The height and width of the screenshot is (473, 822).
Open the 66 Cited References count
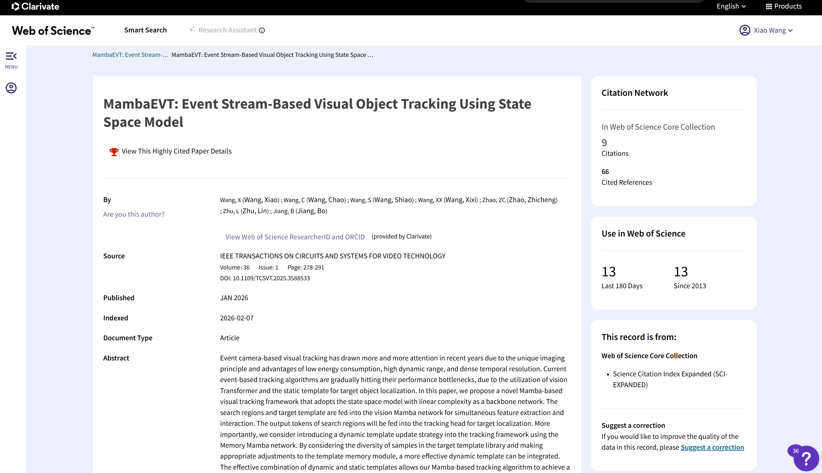605,172
